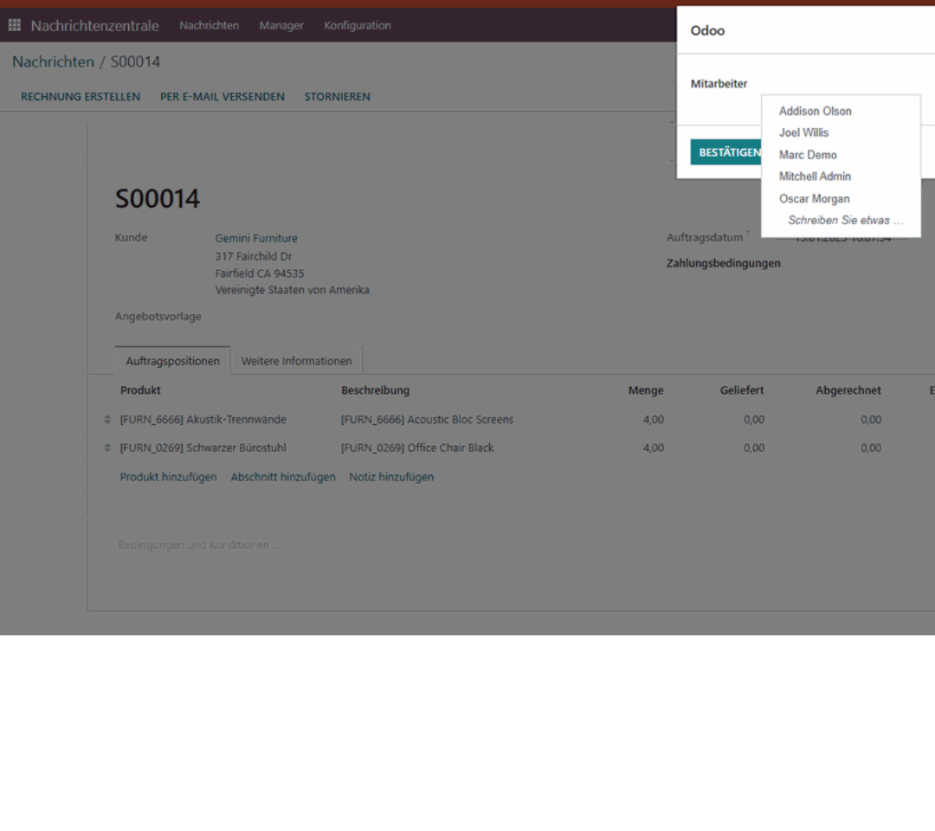Open the Manager menu

coord(281,26)
